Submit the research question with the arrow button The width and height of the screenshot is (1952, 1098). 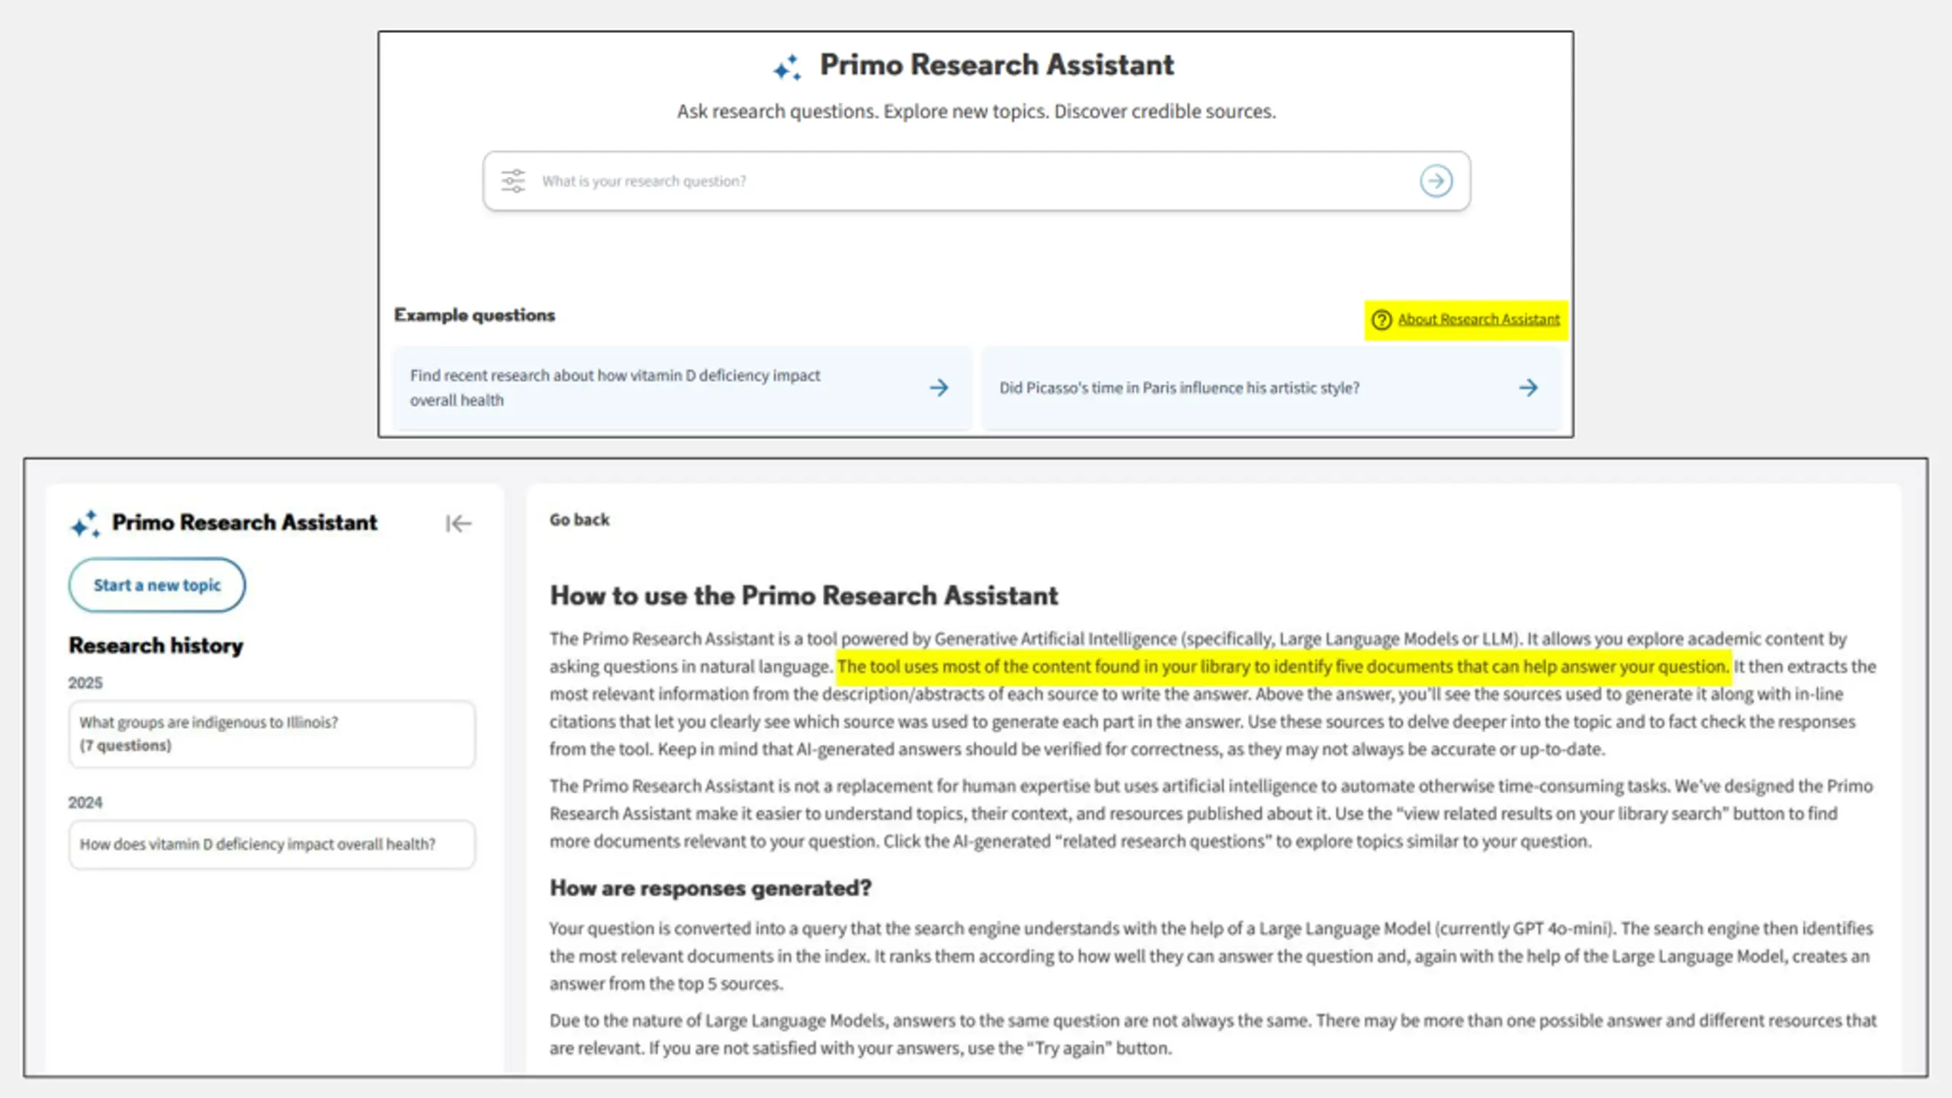tap(1436, 181)
